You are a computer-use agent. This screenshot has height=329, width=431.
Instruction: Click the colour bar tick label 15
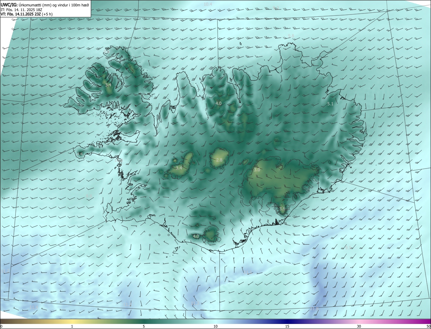click(x=287, y=326)
